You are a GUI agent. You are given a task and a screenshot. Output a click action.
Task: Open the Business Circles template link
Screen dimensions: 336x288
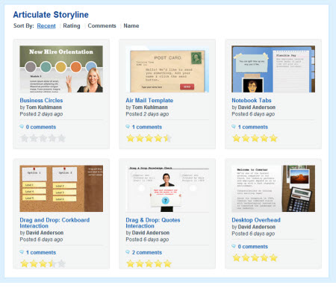pos(41,100)
